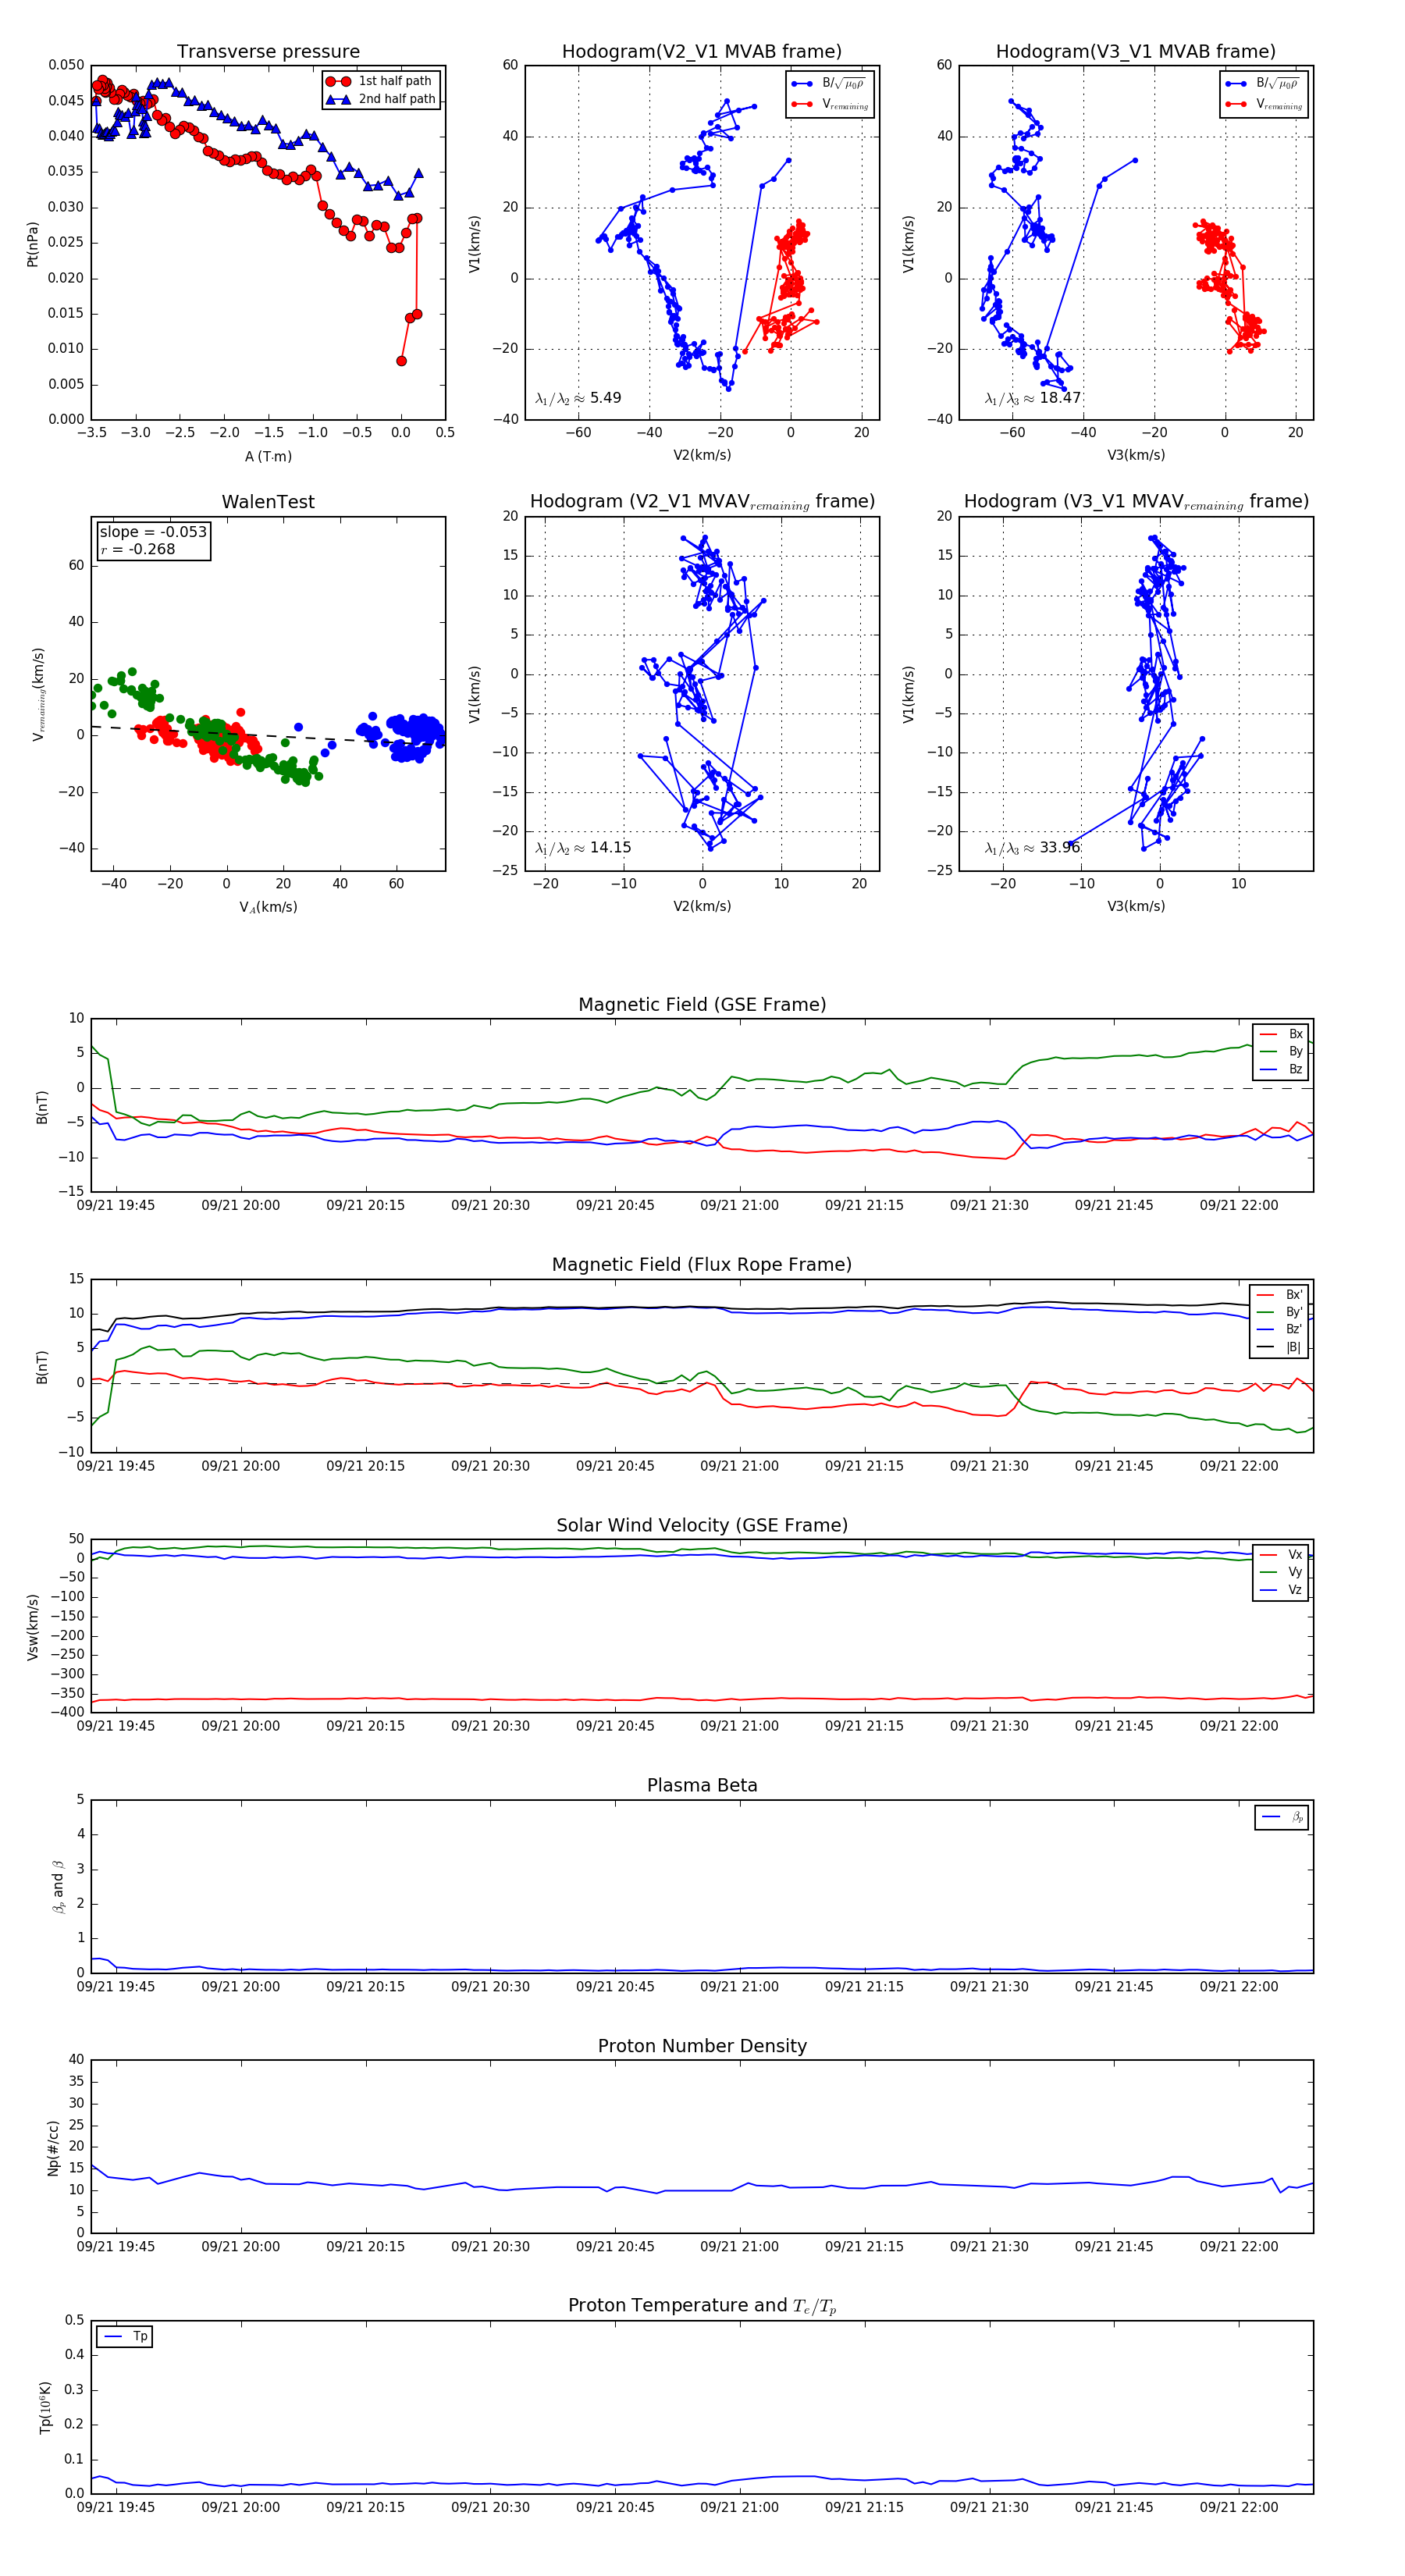Click the By legend entry in the GSE plot
The image size is (1405, 2576).
[1281, 1052]
